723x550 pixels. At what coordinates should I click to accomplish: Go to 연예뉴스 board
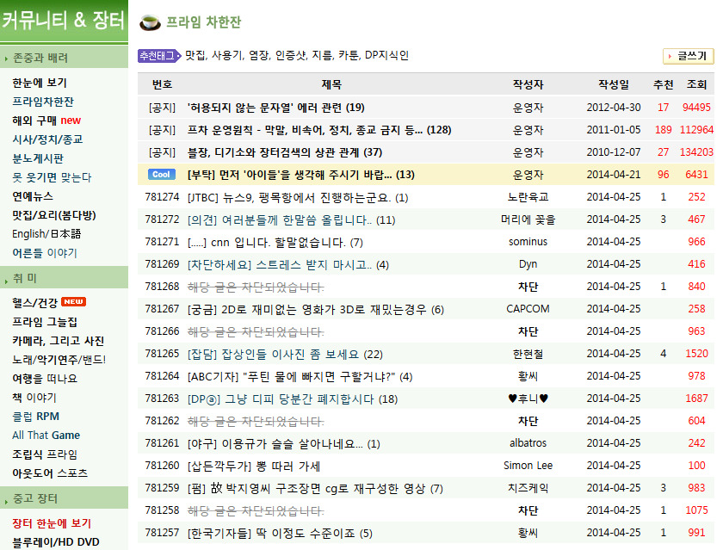(33, 196)
